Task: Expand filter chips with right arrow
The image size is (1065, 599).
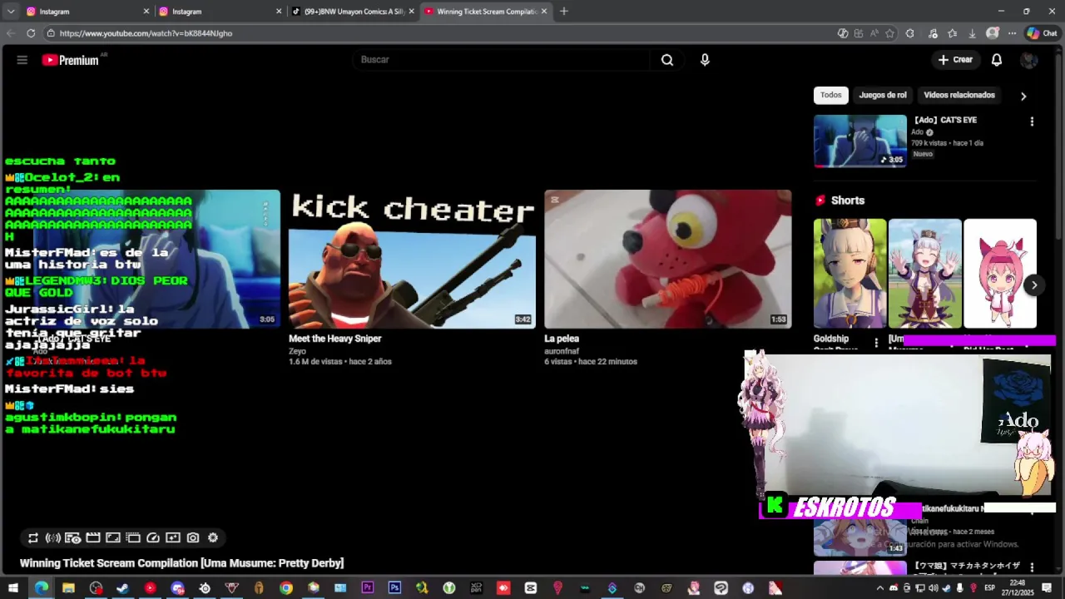Action: tap(1023, 96)
